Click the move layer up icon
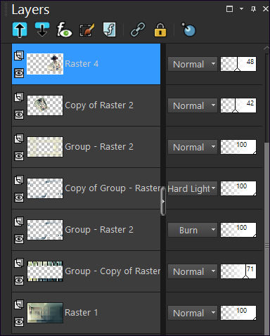Screen dimensions: 270x336 (x=20, y=30)
